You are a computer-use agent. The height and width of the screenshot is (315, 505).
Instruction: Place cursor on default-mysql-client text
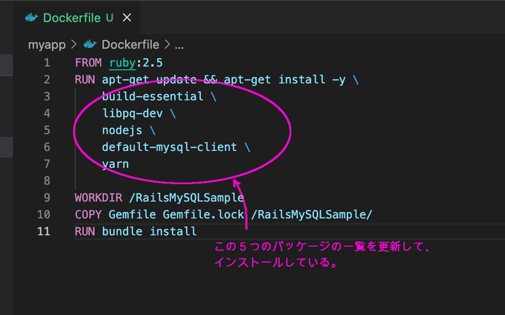(x=169, y=147)
